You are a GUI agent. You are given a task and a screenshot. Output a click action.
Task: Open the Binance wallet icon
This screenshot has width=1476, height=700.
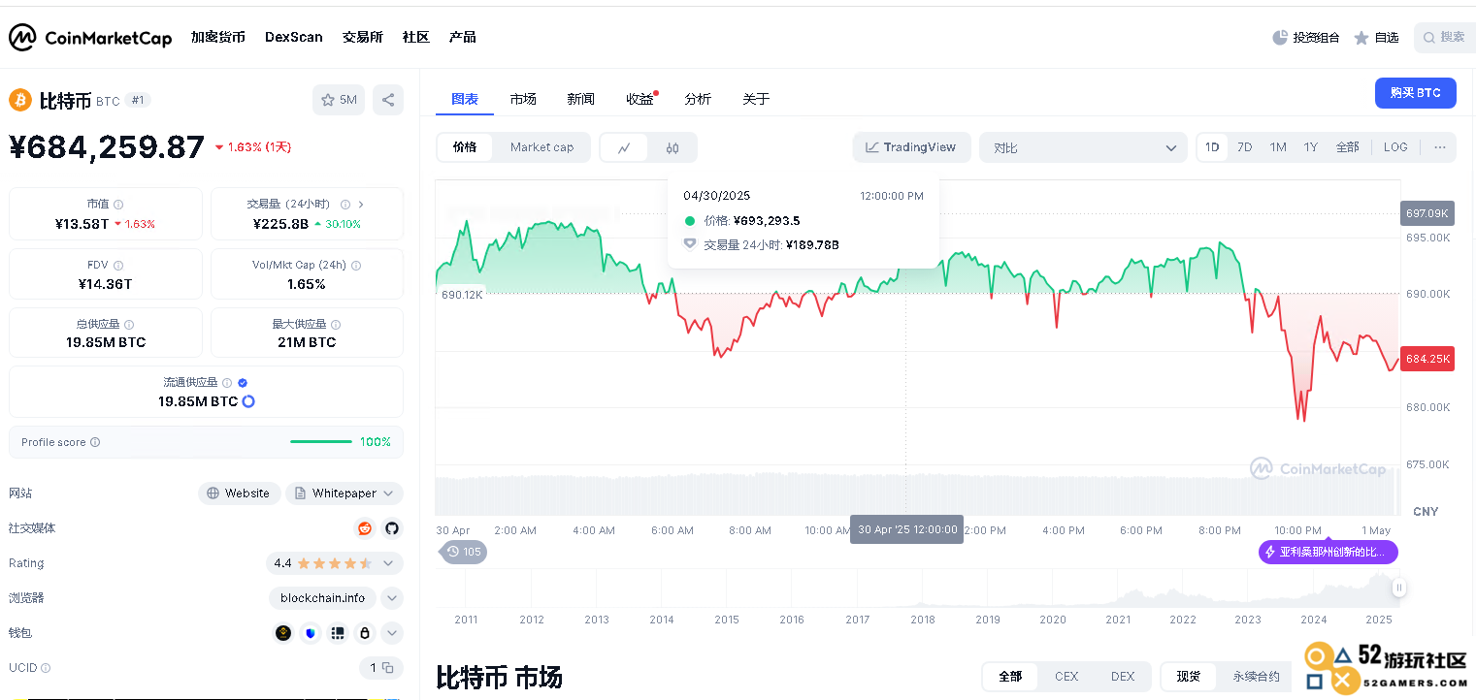[283, 633]
